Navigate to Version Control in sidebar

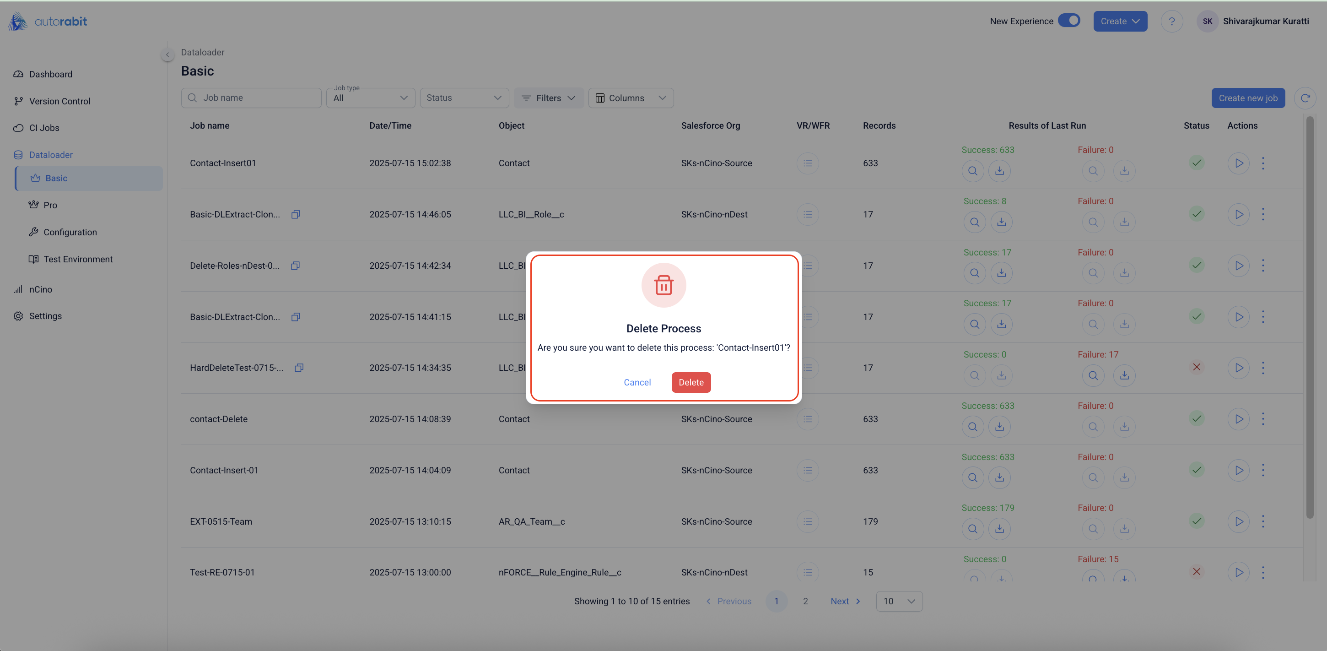pyautogui.click(x=59, y=101)
